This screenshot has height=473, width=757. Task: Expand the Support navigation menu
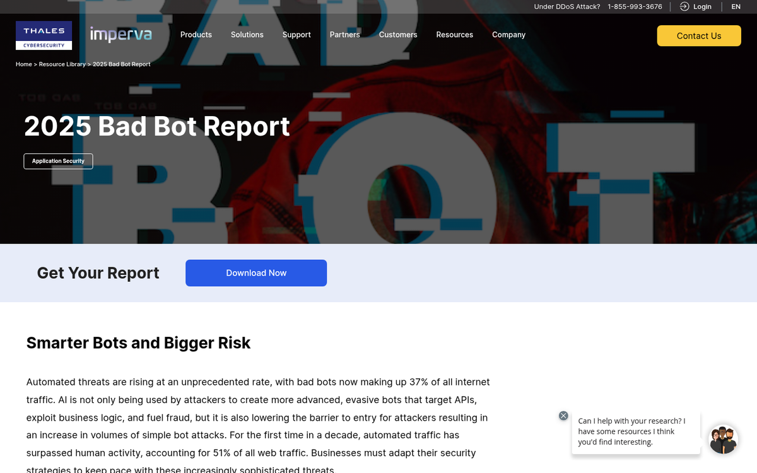pyautogui.click(x=296, y=35)
